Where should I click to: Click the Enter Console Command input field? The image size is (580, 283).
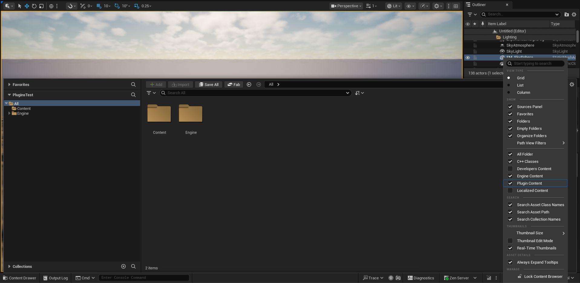(144, 278)
